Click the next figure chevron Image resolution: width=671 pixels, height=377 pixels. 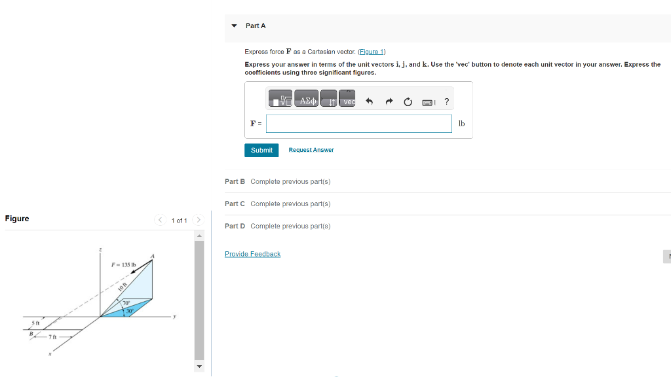pyautogui.click(x=199, y=220)
